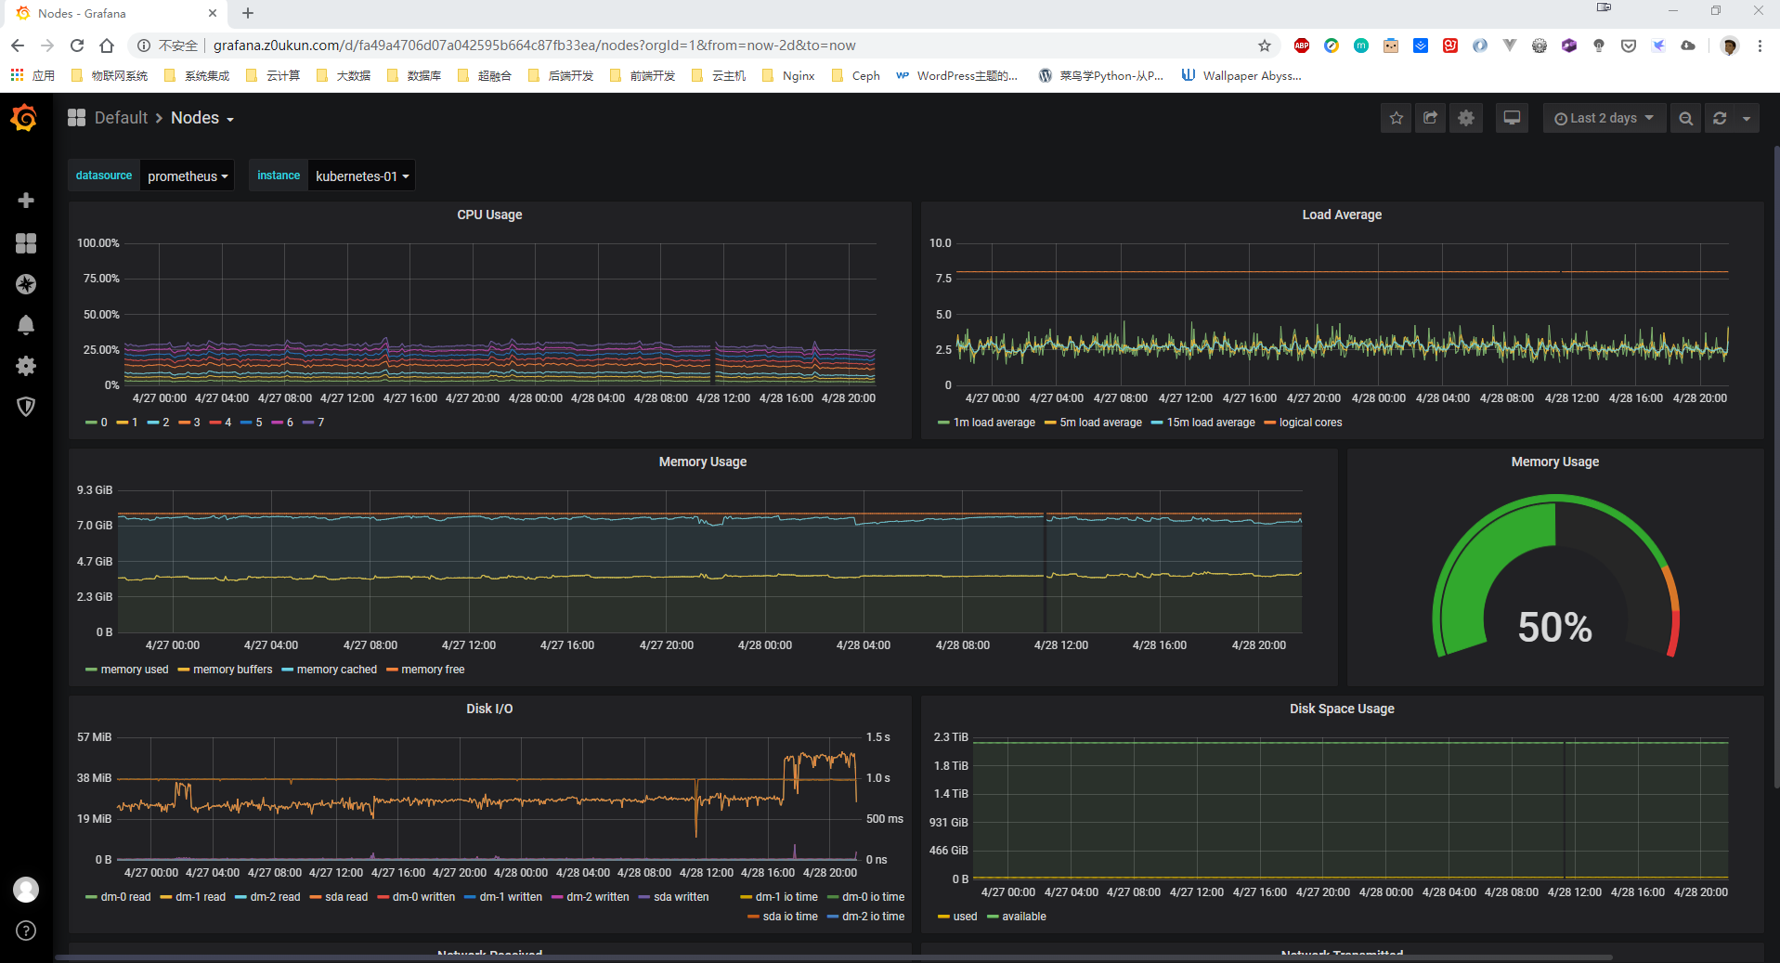The height and width of the screenshot is (963, 1780).
Task: Close the Nodes - Grafana tab
Action: coord(213,13)
